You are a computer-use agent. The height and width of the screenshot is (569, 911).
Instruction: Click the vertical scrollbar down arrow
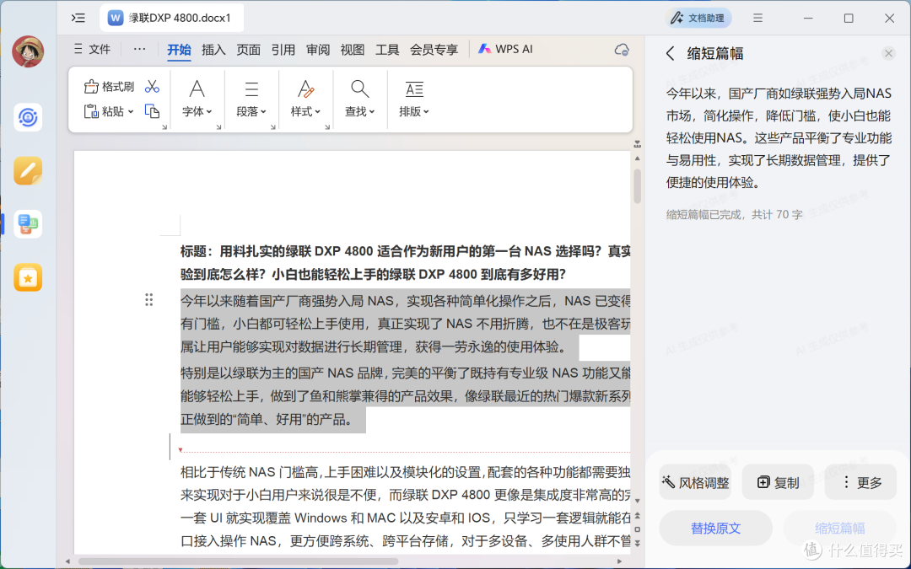click(x=638, y=501)
